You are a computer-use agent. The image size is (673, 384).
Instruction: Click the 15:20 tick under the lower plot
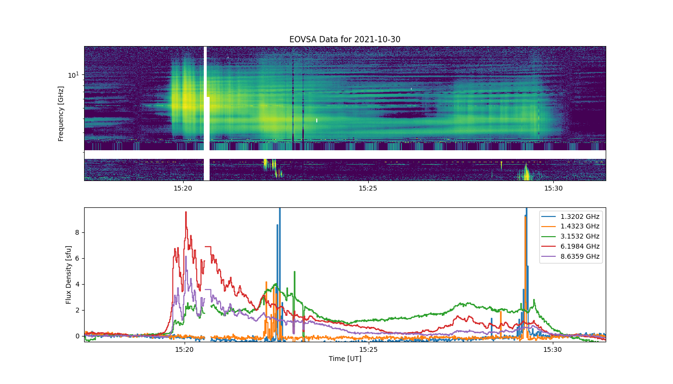coord(184,349)
